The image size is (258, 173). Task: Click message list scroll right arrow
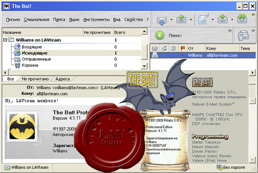pyautogui.click(x=252, y=72)
